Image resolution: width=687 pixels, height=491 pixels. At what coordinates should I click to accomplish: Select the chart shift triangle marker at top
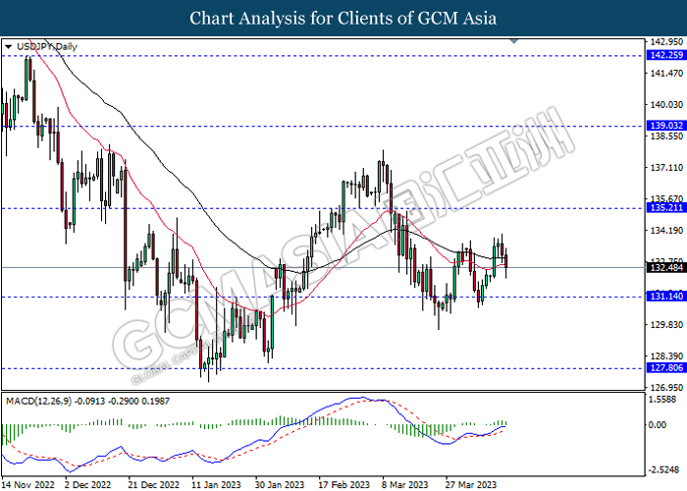tap(514, 41)
